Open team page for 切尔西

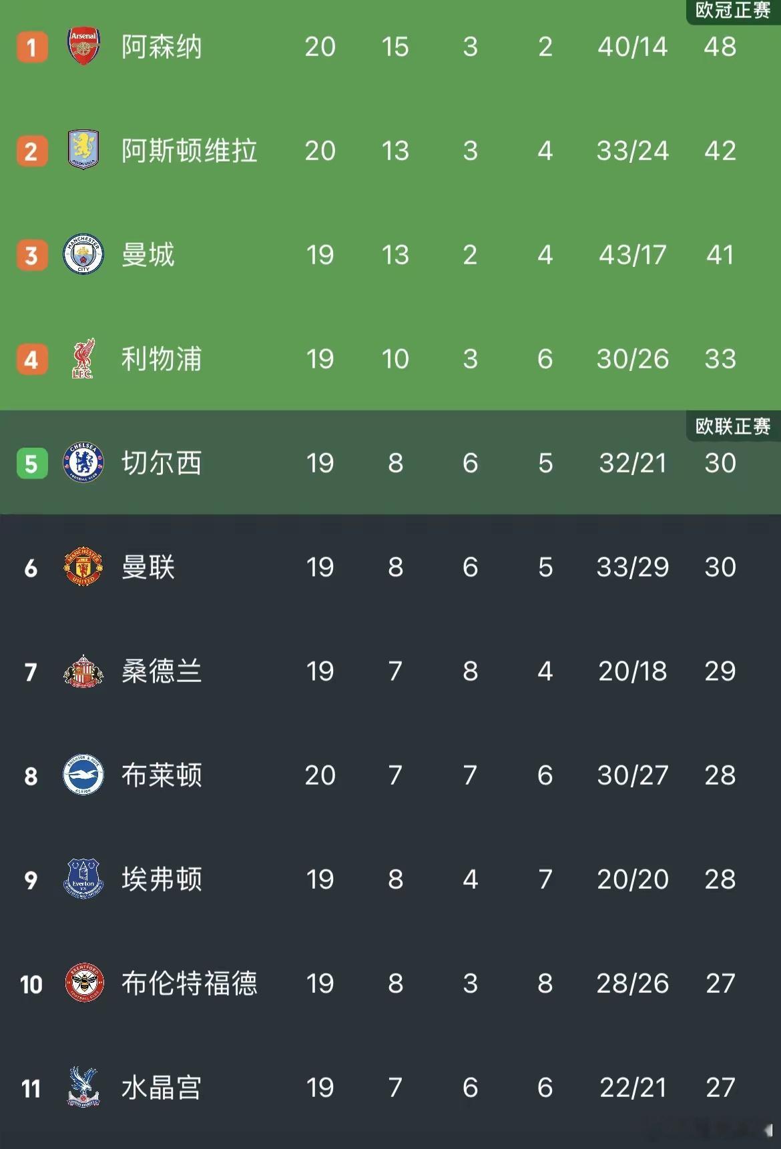tap(162, 462)
